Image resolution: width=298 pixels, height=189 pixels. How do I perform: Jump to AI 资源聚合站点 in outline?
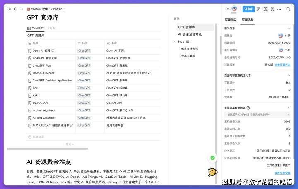(x=190, y=34)
